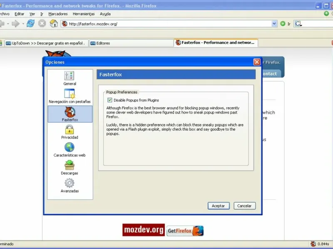
Task: Open the Marcadores menu
Action: [58, 14]
